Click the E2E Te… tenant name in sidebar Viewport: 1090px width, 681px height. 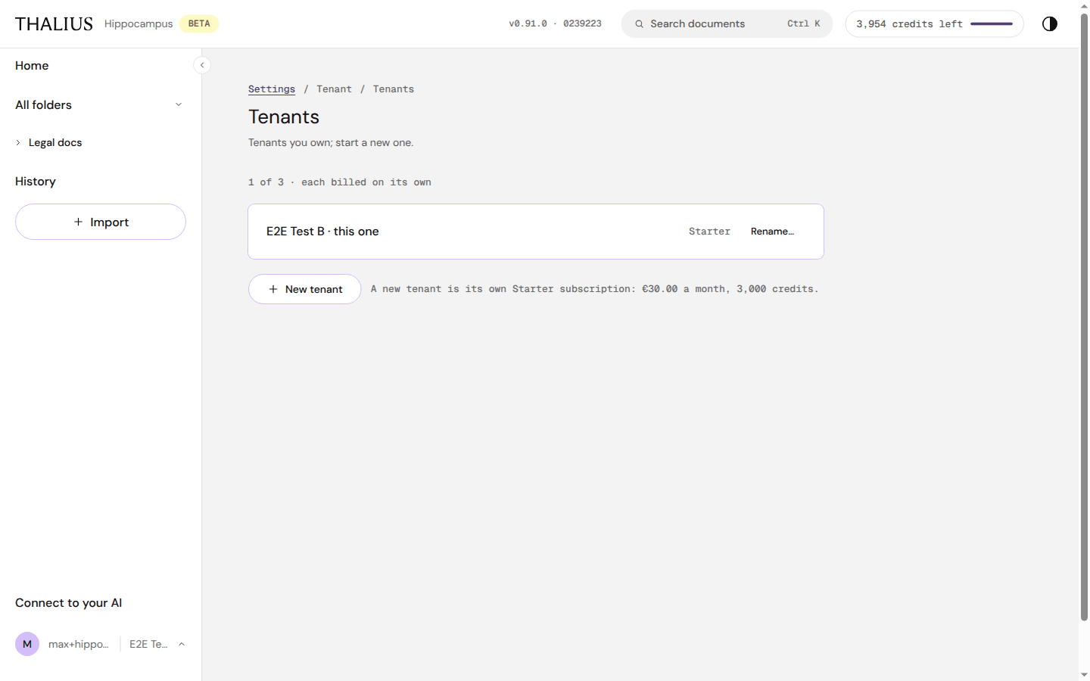tap(148, 644)
